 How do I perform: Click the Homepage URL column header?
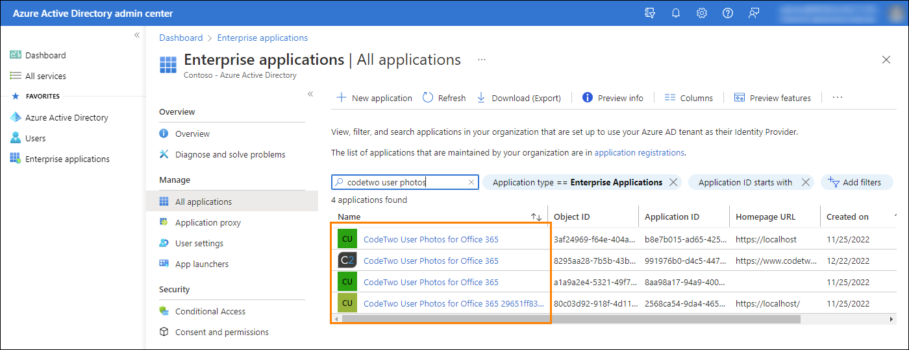pyautogui.click(x=766, y=217)
